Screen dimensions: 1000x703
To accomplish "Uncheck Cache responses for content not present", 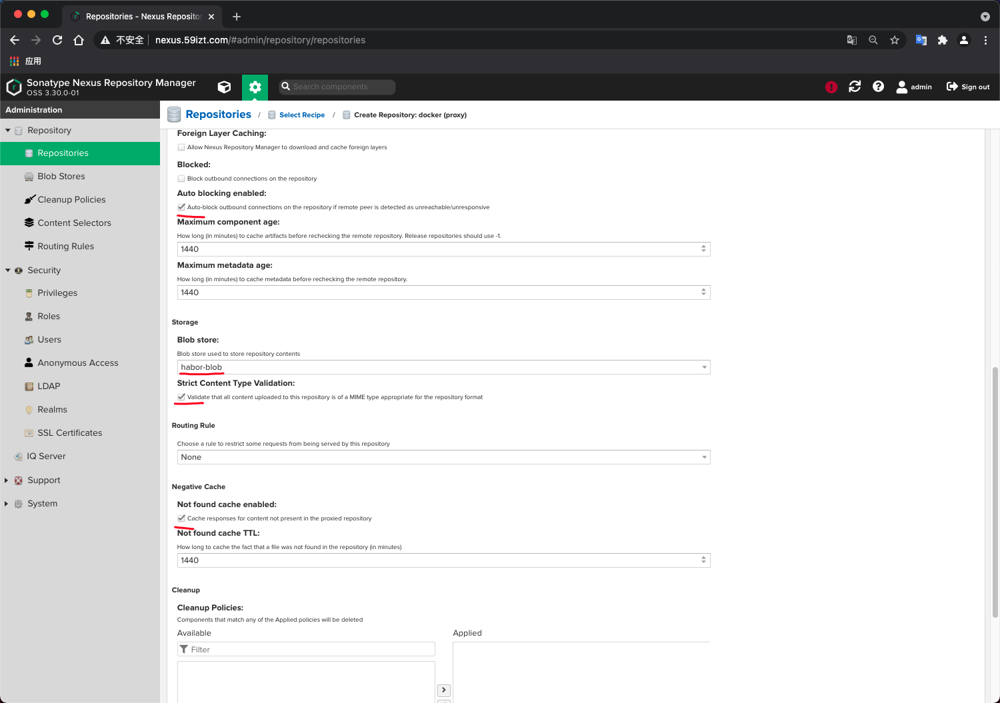I will click(x=181, y=518).
